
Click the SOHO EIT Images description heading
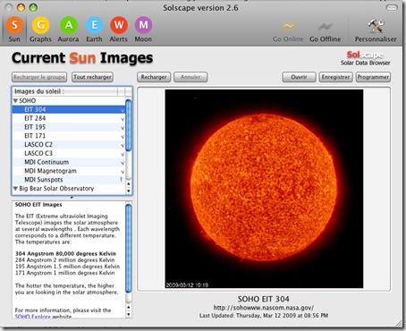click(x=38, y=205)
